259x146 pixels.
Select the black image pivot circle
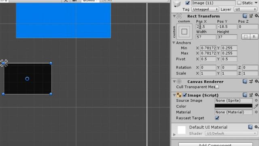(27, 79)
